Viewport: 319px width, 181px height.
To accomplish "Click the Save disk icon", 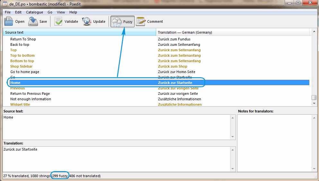I will tap(33, 21).
